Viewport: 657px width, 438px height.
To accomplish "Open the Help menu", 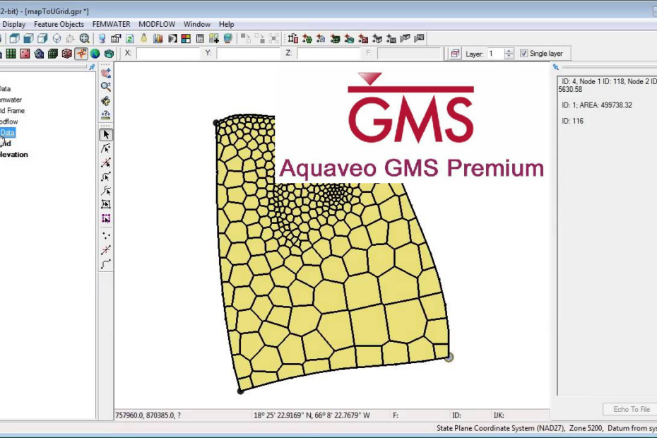I will click(x=226, y=24).
